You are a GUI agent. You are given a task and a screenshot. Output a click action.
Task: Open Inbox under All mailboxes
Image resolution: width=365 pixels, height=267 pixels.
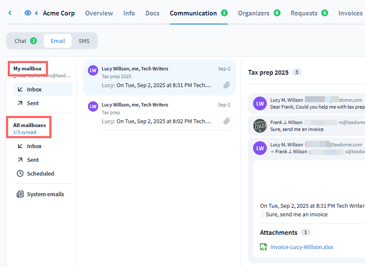34,146
